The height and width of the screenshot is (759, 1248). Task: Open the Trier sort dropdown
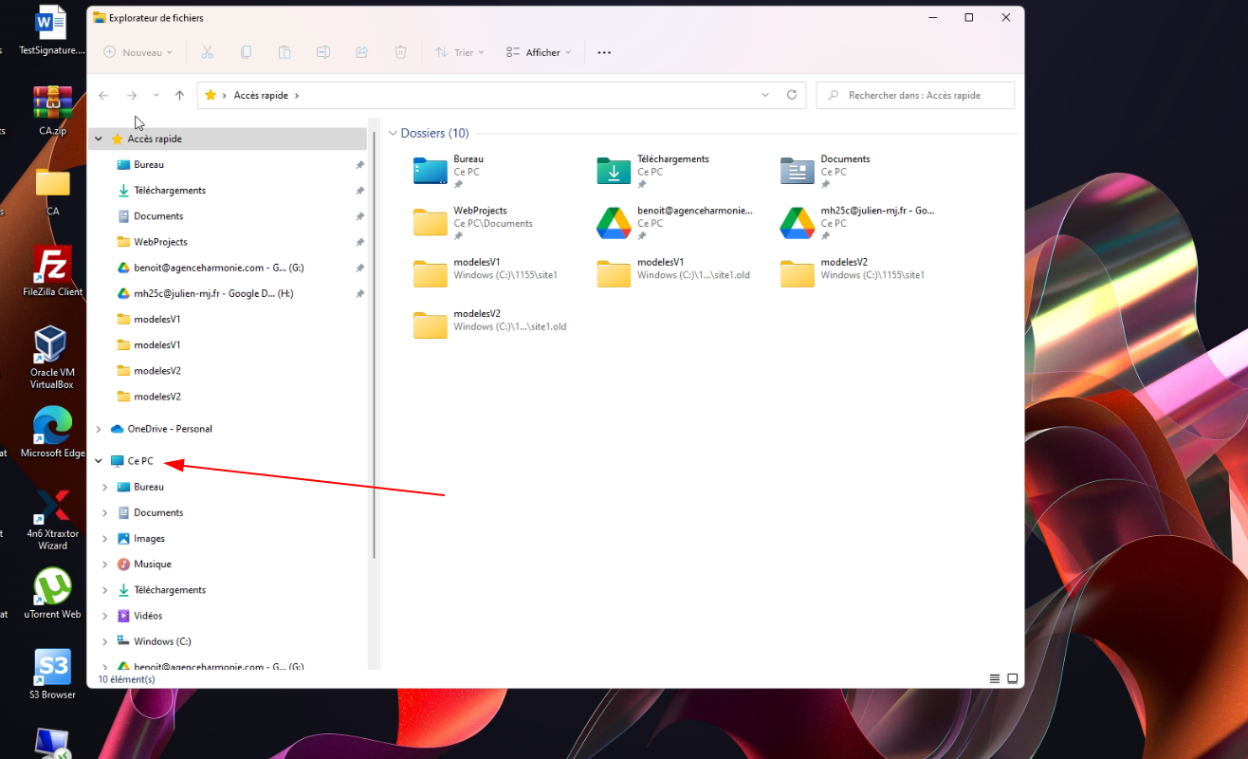click(460, 52)
